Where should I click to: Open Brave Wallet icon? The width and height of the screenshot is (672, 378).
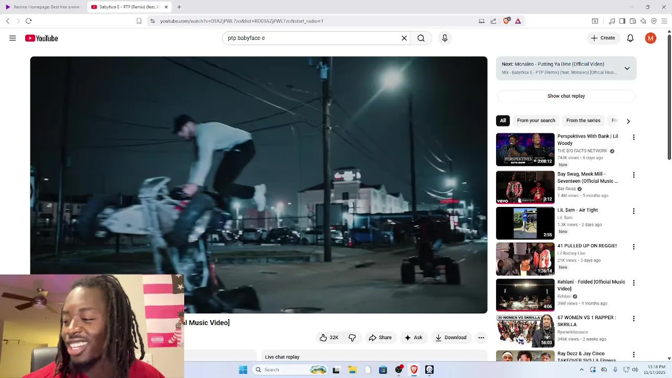click(633, 21)
